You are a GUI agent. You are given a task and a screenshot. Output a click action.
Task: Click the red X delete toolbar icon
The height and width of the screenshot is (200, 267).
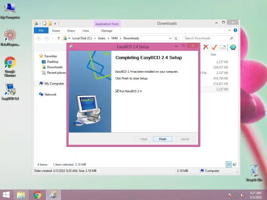pos(206,47)
